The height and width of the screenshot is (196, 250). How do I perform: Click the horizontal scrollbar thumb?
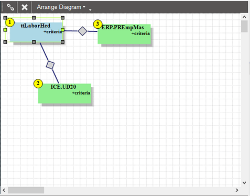[x=26, y=190]
